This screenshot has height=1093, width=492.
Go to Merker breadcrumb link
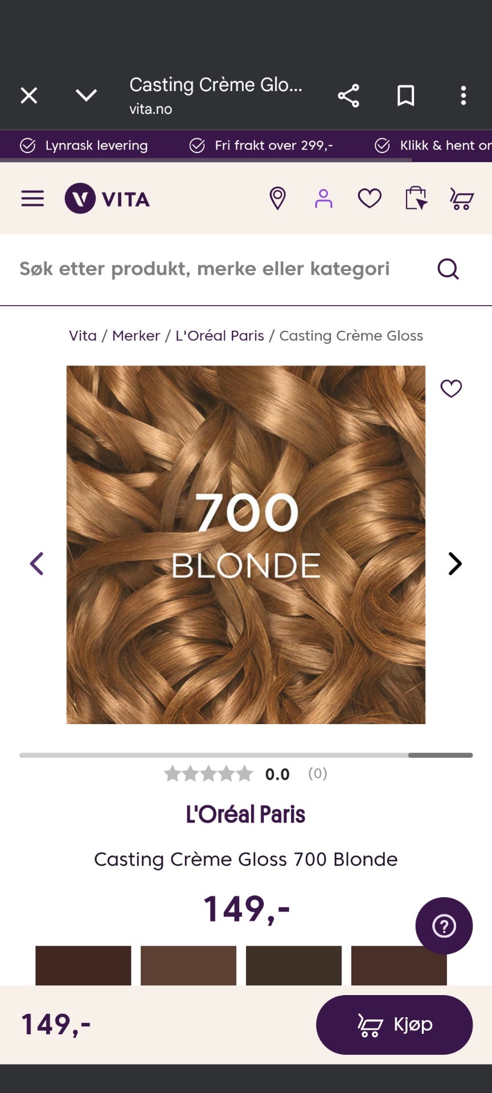(136, 336)
